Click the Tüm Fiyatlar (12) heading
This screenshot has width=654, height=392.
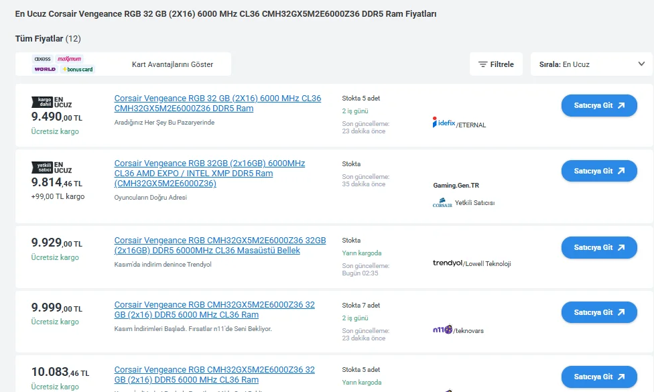[x=48, y=39]
